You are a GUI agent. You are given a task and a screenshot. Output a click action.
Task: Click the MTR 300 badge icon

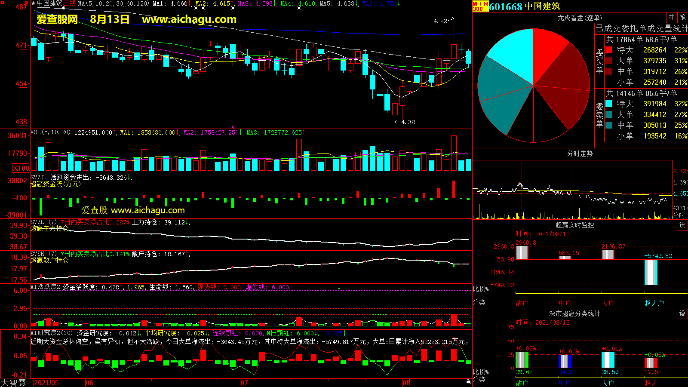pos(480,6)
